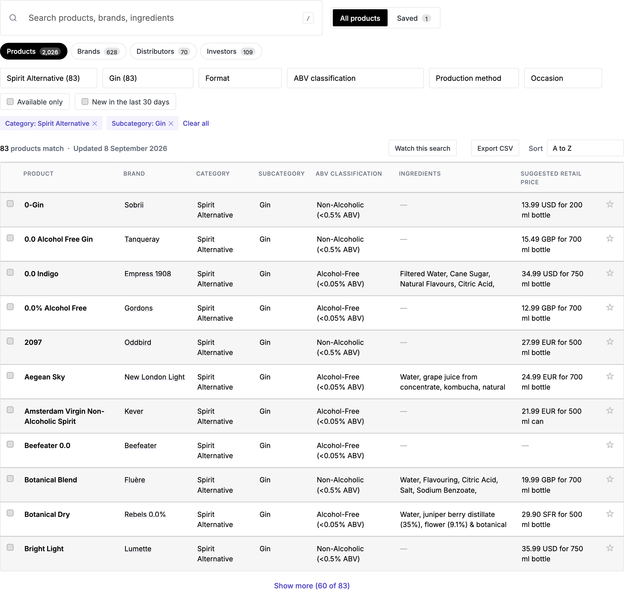Open the Gin (83) subcategory dropdown
This screenshot has width=624, height=592.
click(x=148, y=78)
